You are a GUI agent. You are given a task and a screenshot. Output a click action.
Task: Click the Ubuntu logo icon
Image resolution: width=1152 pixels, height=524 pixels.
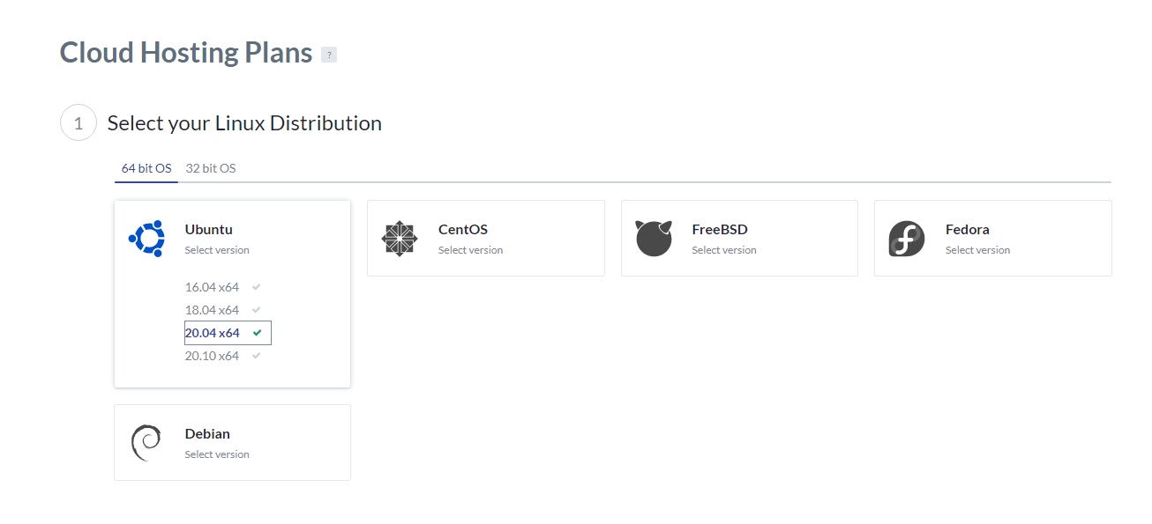click(146, 239)
